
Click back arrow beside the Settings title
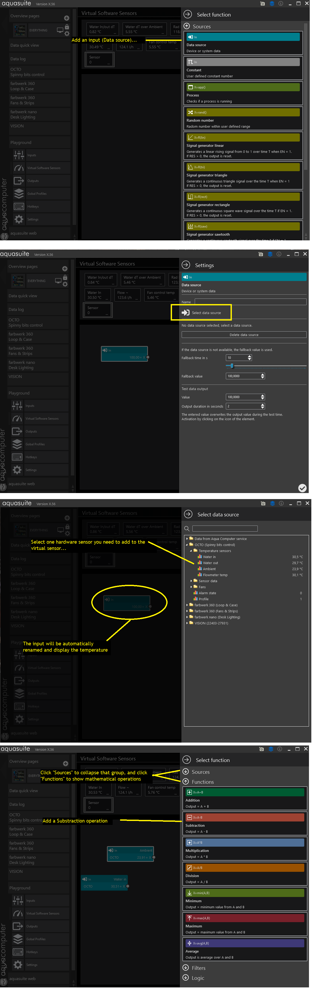[186, 265]
